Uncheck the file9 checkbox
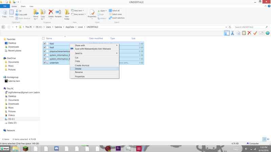 (45, 47)
